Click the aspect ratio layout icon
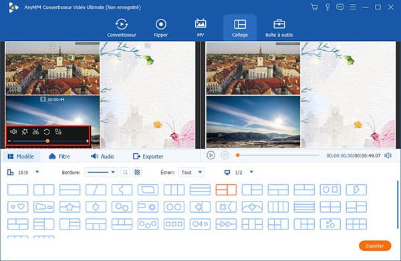 11,173
